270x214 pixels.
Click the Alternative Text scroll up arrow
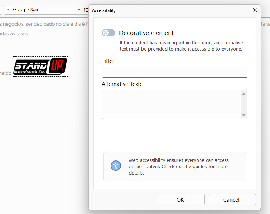pos(244,94)
